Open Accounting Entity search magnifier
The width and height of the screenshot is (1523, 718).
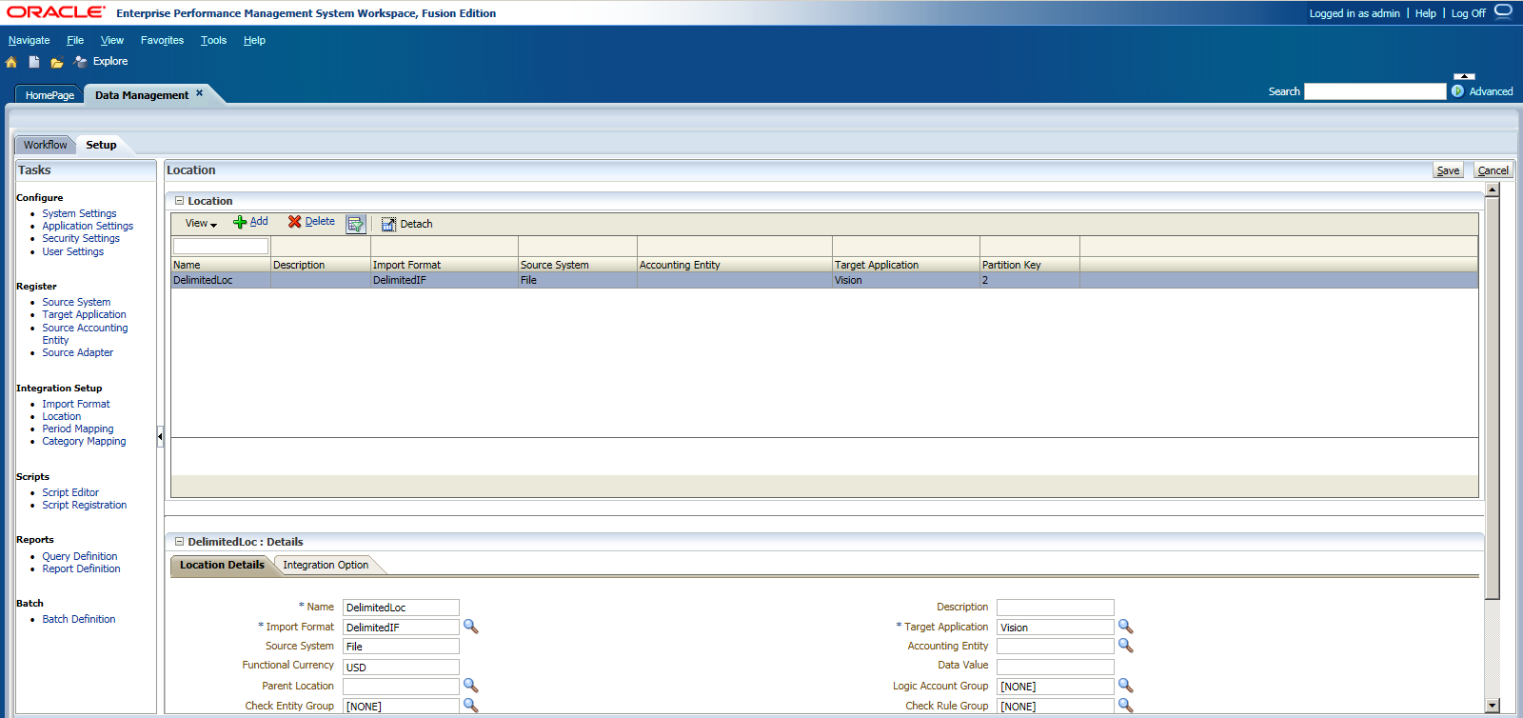coord(1125,646)
